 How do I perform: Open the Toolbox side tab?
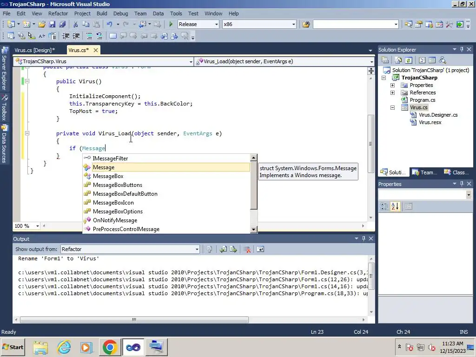tap(4, 108)
